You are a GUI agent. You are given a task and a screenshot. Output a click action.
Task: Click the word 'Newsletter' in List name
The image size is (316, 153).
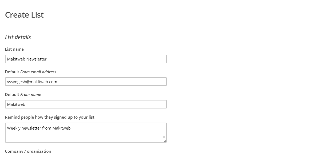click(37, 59)
